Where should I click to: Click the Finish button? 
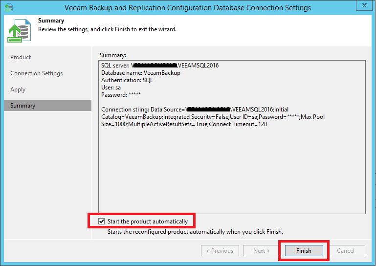tap(304, 251)
